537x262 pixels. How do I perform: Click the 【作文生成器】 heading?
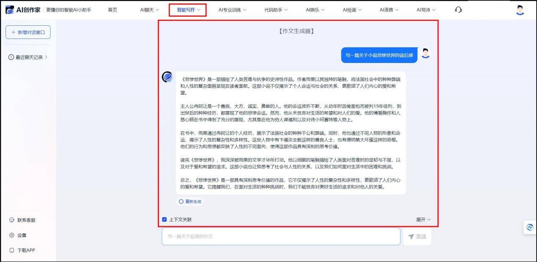pos(297,31)
